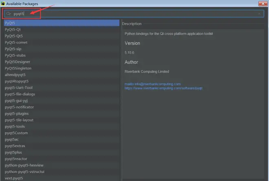Select the pyqt5reactor package

pyautogui.click(x=62, y=159)
